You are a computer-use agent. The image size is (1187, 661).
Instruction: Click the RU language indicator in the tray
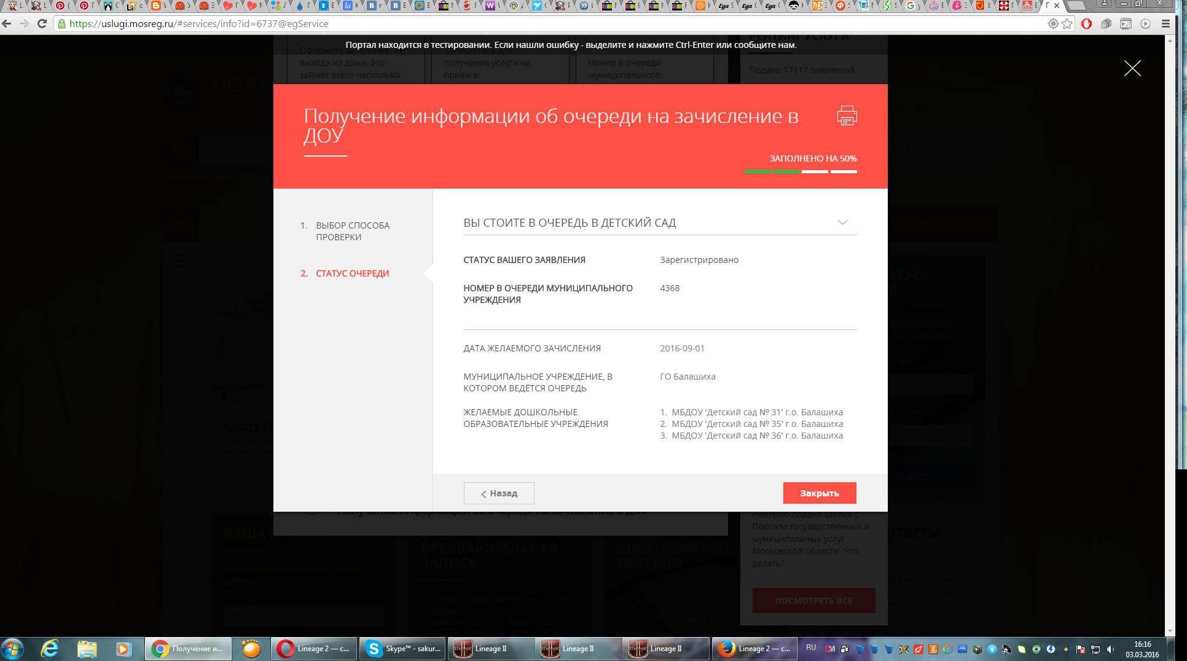[810, 647]
